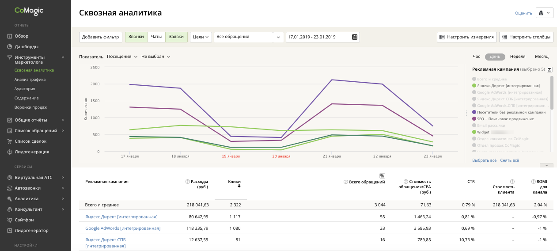Toggle the Чаты filter
The image size is (557, 251).
coord(156,37)
